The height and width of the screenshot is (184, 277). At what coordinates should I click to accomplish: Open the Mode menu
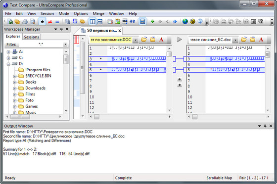tap(64, 13)
